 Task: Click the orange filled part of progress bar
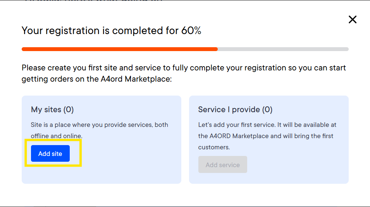[120, 49]
